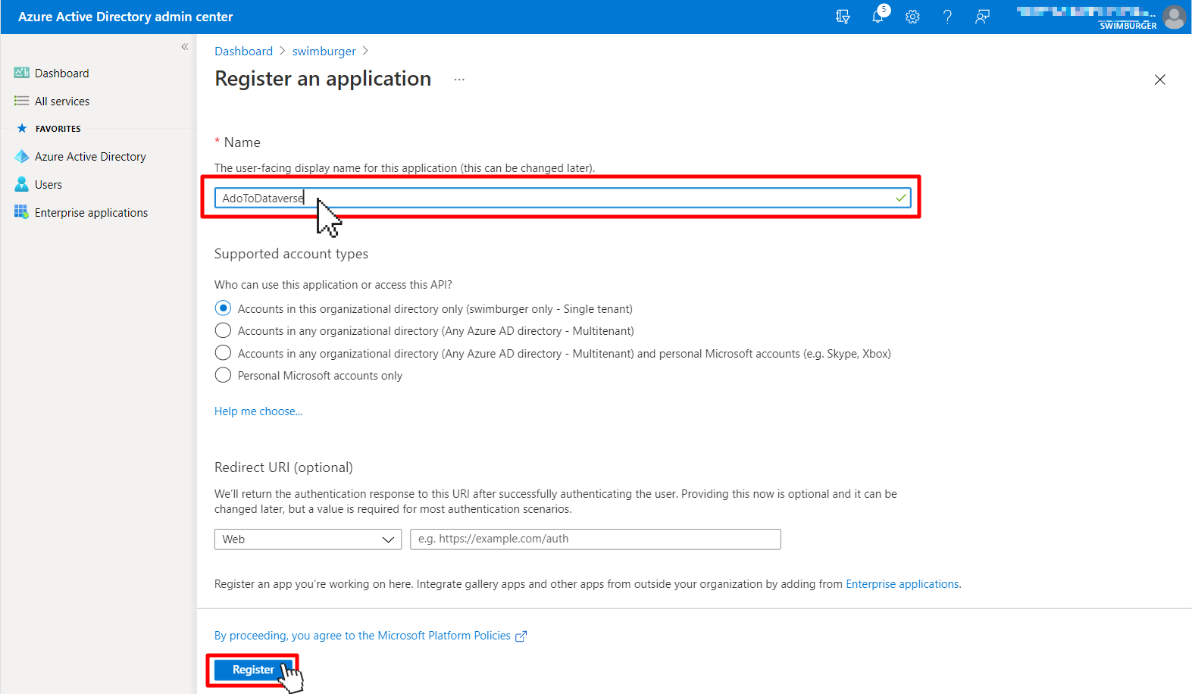Open the feedback icon in header
This screenshot has height=694, width=1192.
(982, 17)
